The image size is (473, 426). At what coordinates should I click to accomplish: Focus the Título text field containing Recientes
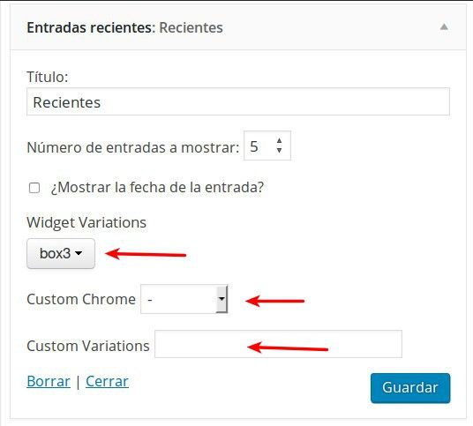(x=238, y=101)
